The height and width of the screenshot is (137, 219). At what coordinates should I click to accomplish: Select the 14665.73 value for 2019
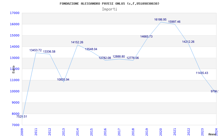[146, 37]
